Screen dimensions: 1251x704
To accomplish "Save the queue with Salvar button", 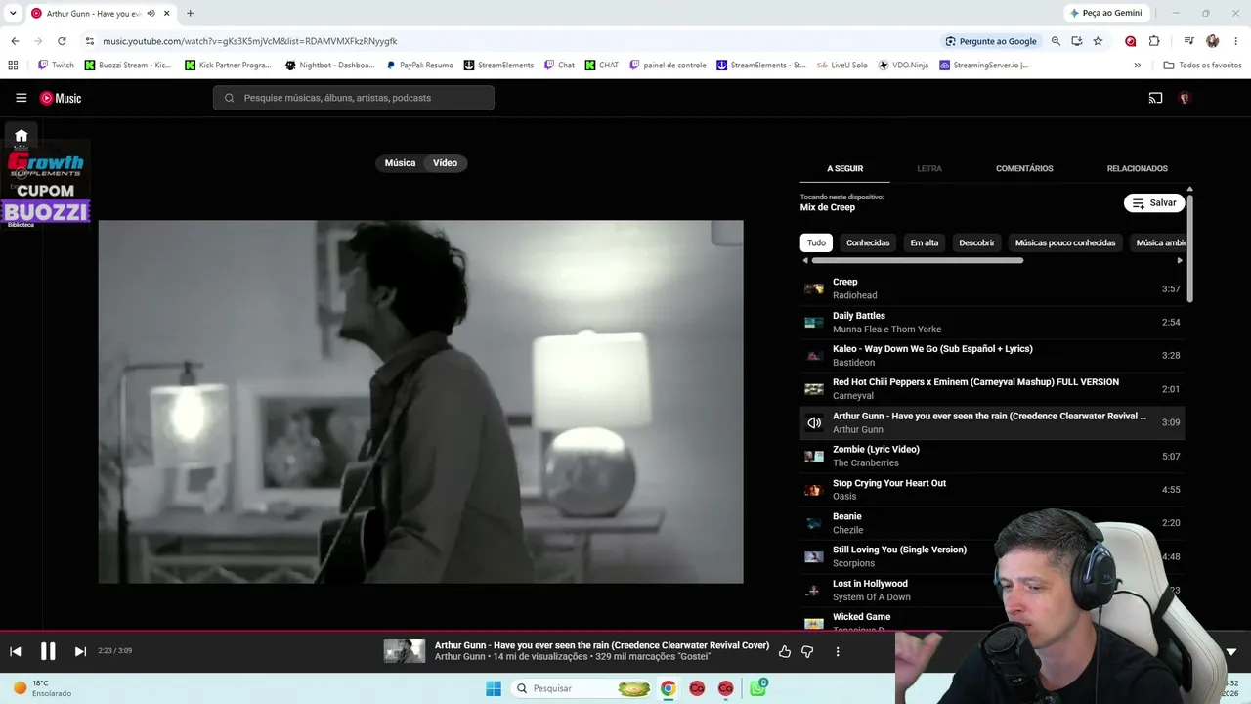I will (1154, 203).
